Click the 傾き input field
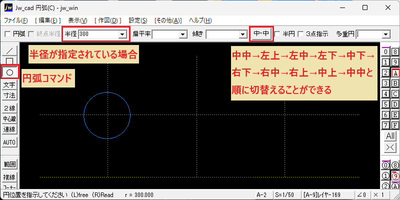The height and width of the screenshot is (200, 400). pos(222,34)
